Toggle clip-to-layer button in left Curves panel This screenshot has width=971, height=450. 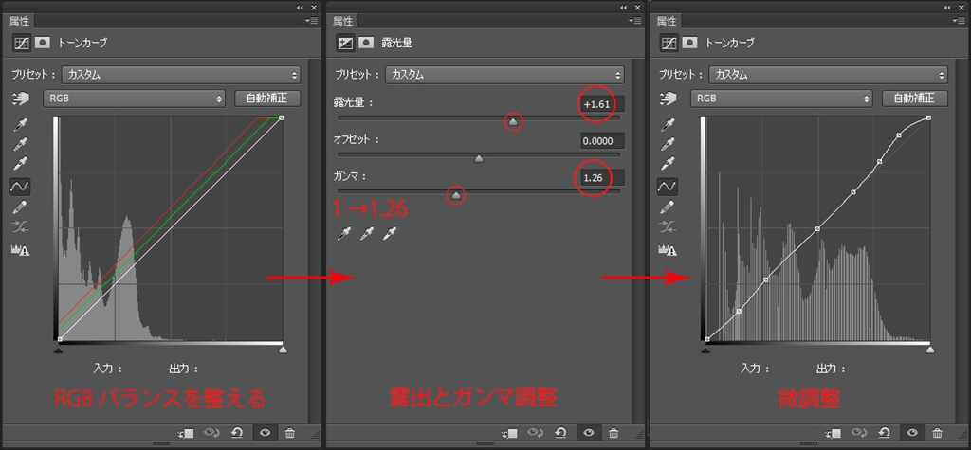186,433
